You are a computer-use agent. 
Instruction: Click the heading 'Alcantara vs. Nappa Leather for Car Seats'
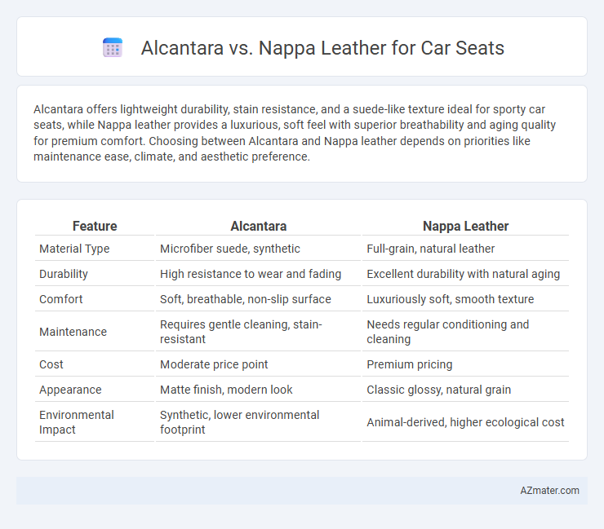(x=322, y=48)
